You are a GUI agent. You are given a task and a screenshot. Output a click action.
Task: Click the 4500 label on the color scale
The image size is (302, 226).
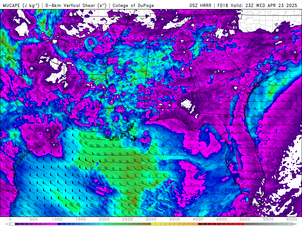[x=222, y=219]
